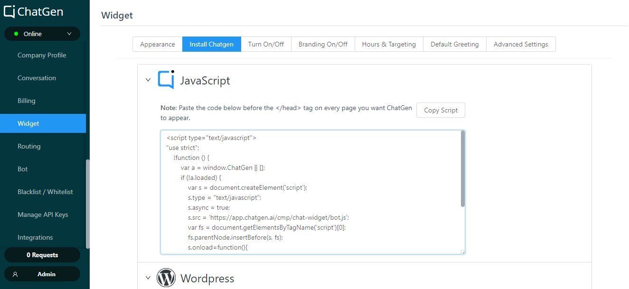Click the opening script tag line
The height and width of the screenshot is (289, 629).
click(x=211, y=138)
